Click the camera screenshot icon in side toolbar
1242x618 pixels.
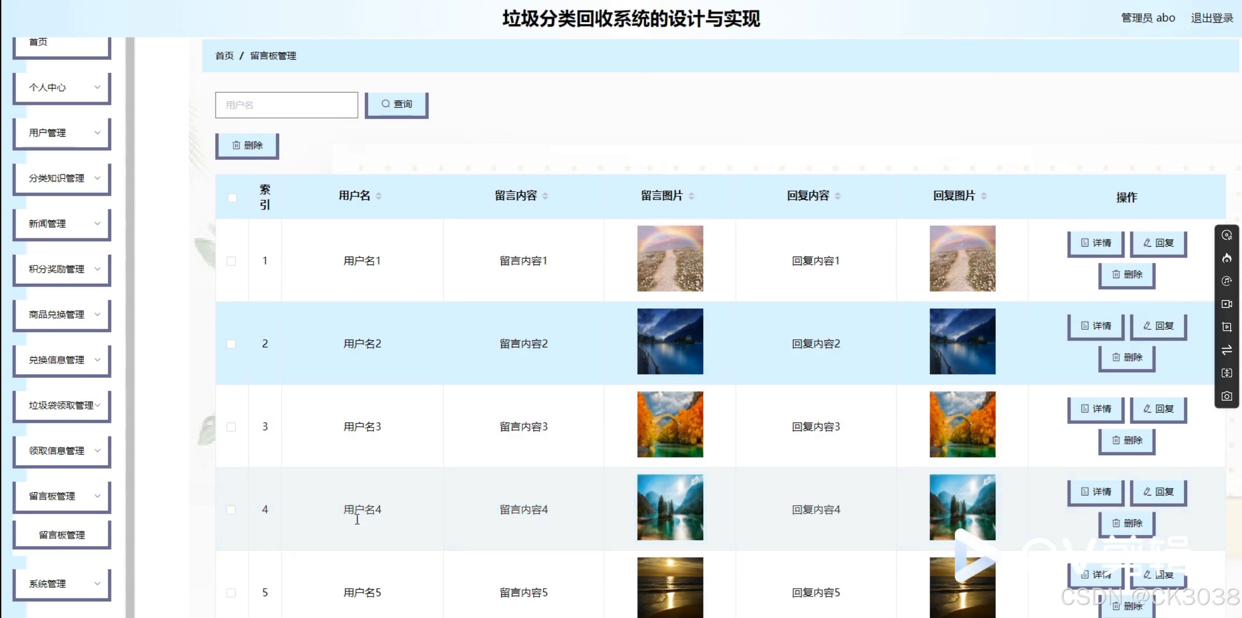[1227, 396]
